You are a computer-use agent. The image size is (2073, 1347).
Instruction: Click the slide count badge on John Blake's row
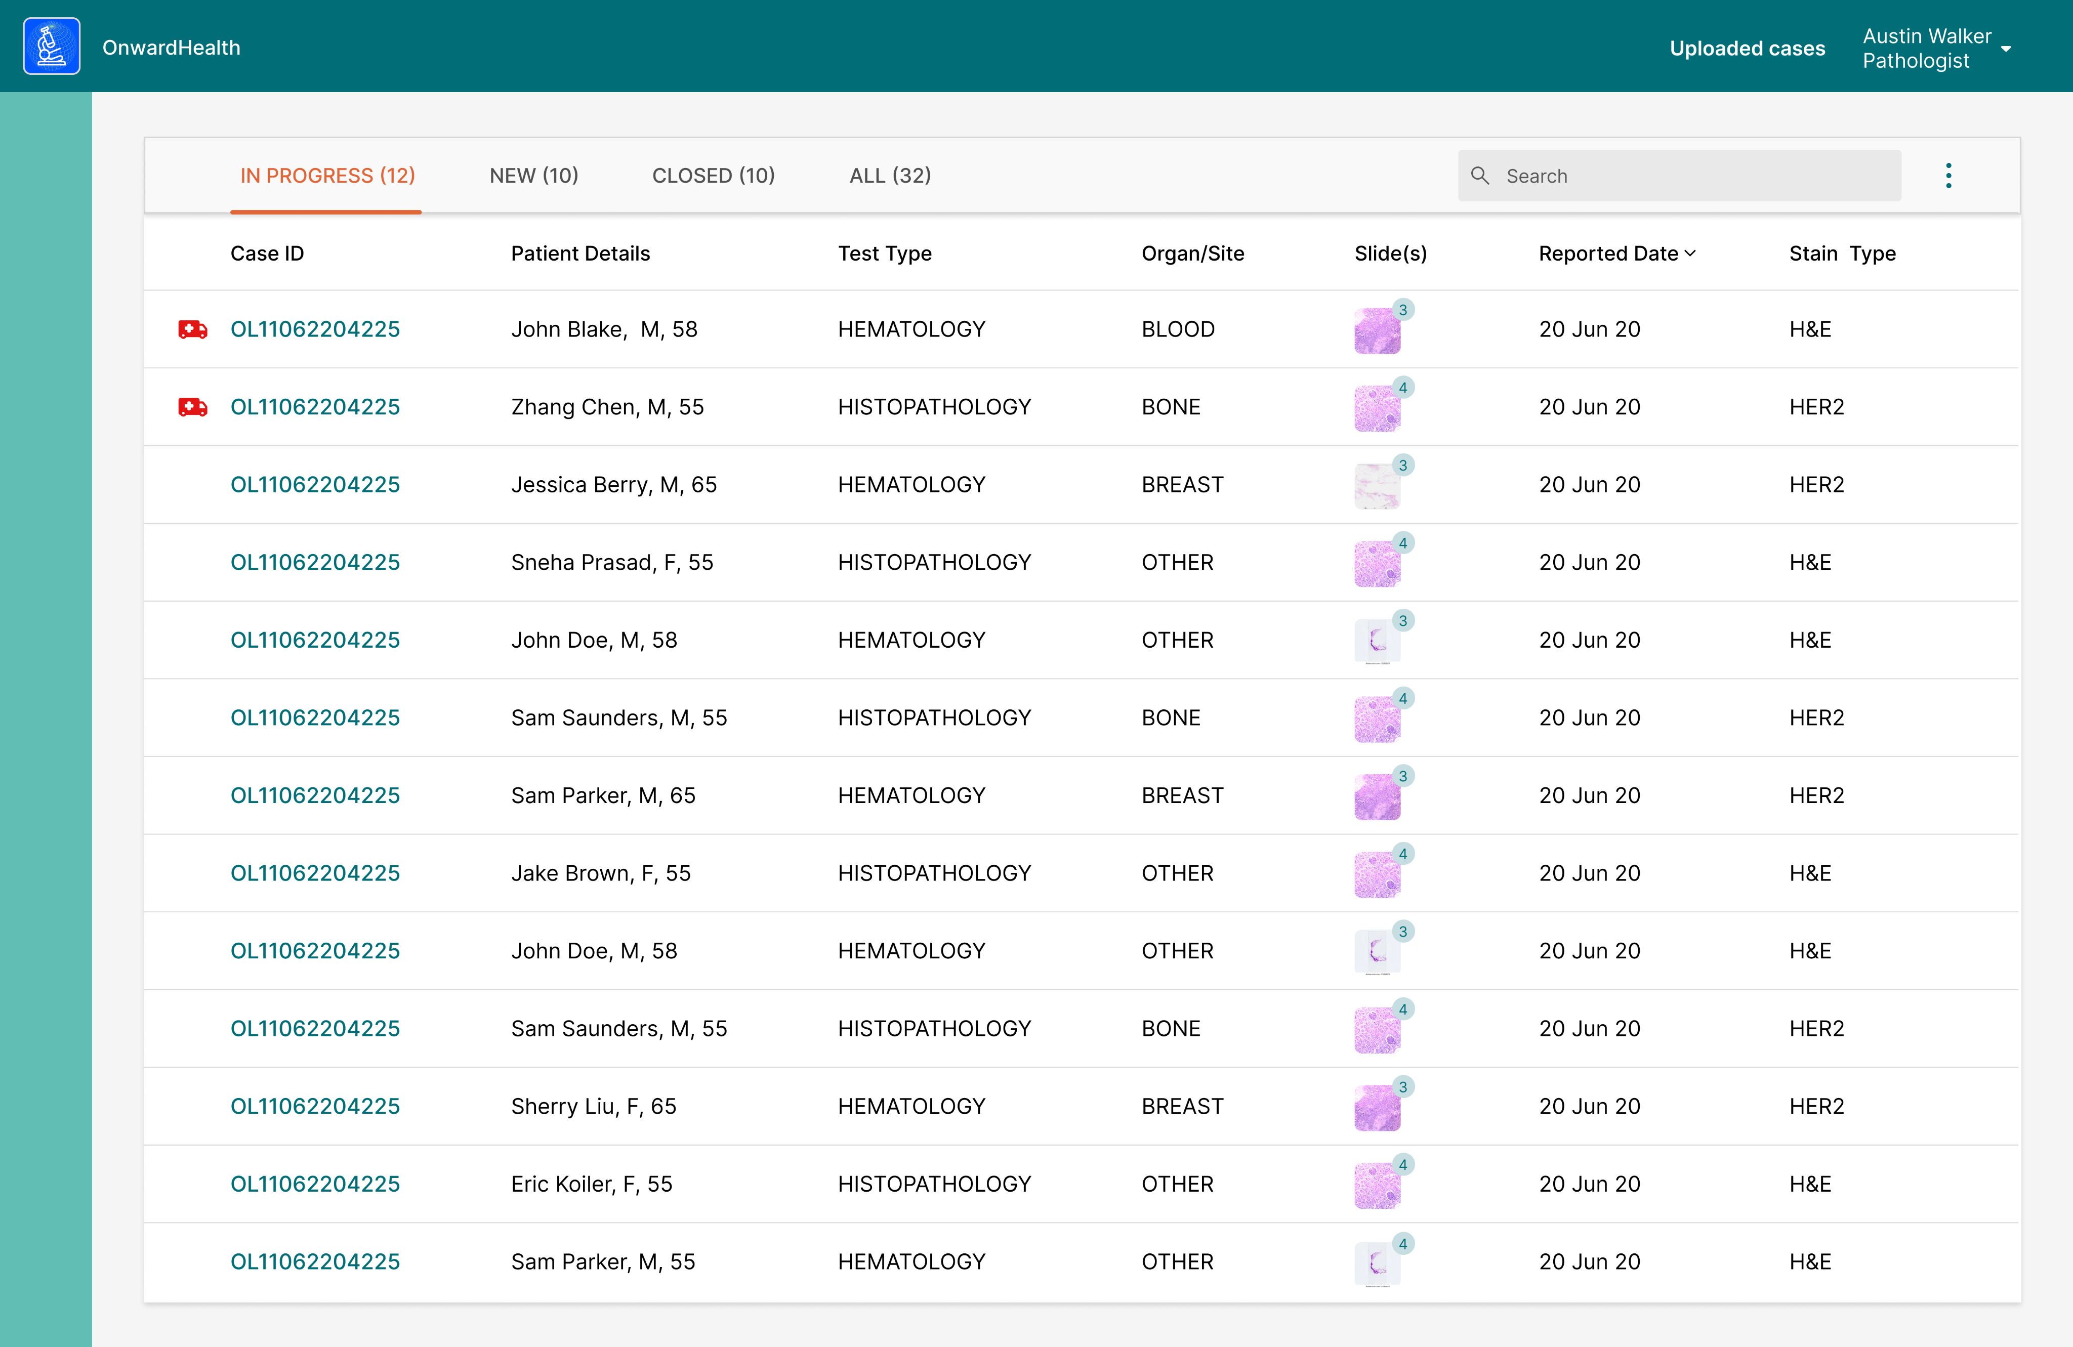click(1402, 310)
